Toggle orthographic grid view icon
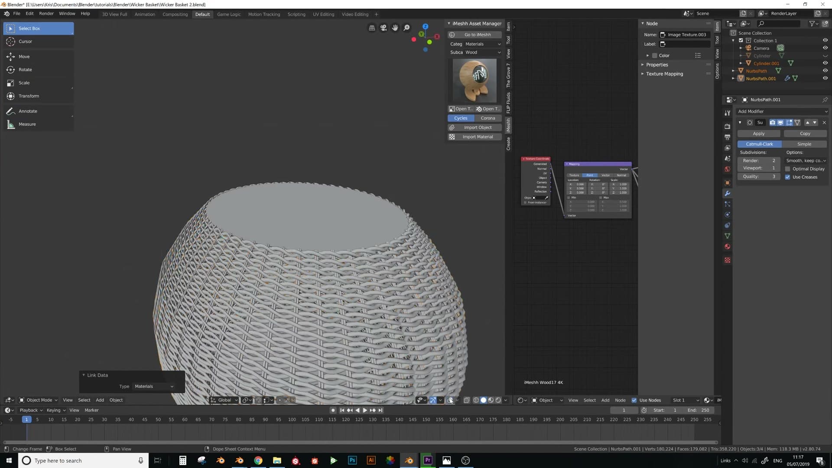Viewport: 832px width, 468px height. (x=372, y=28)
